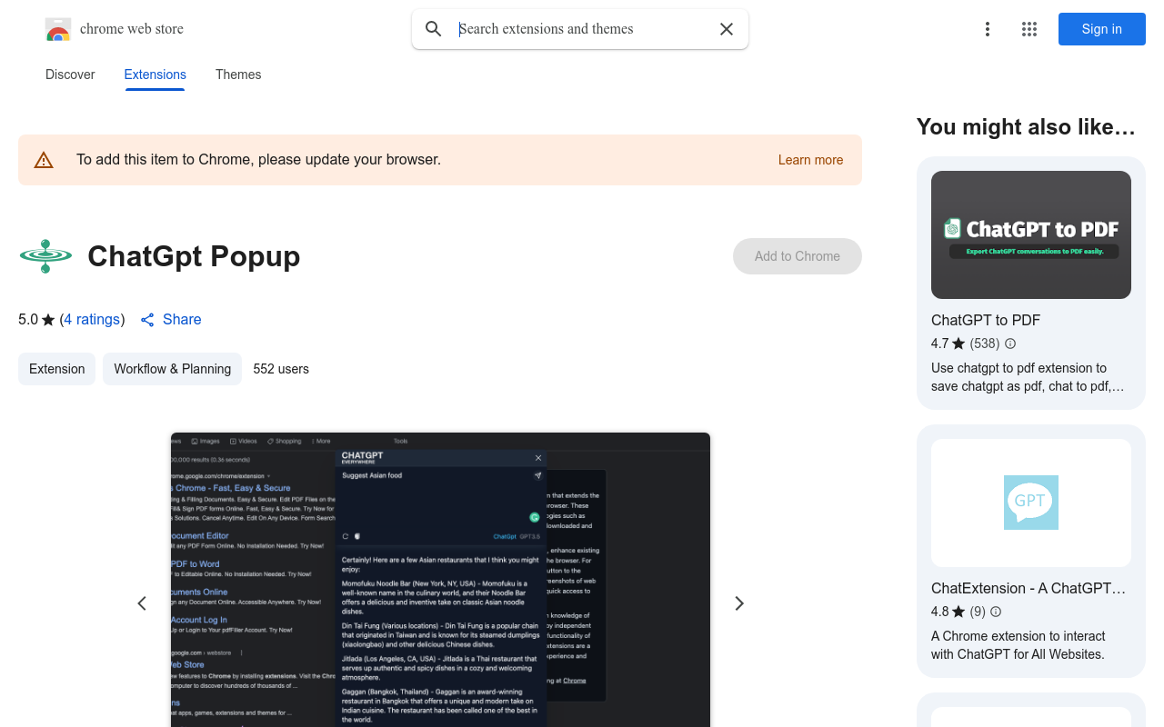Click the 4.7 rating star of ChatGPT to PDF
The height and width of the screenshot is (727, 1164).
[x=958, y=344]
